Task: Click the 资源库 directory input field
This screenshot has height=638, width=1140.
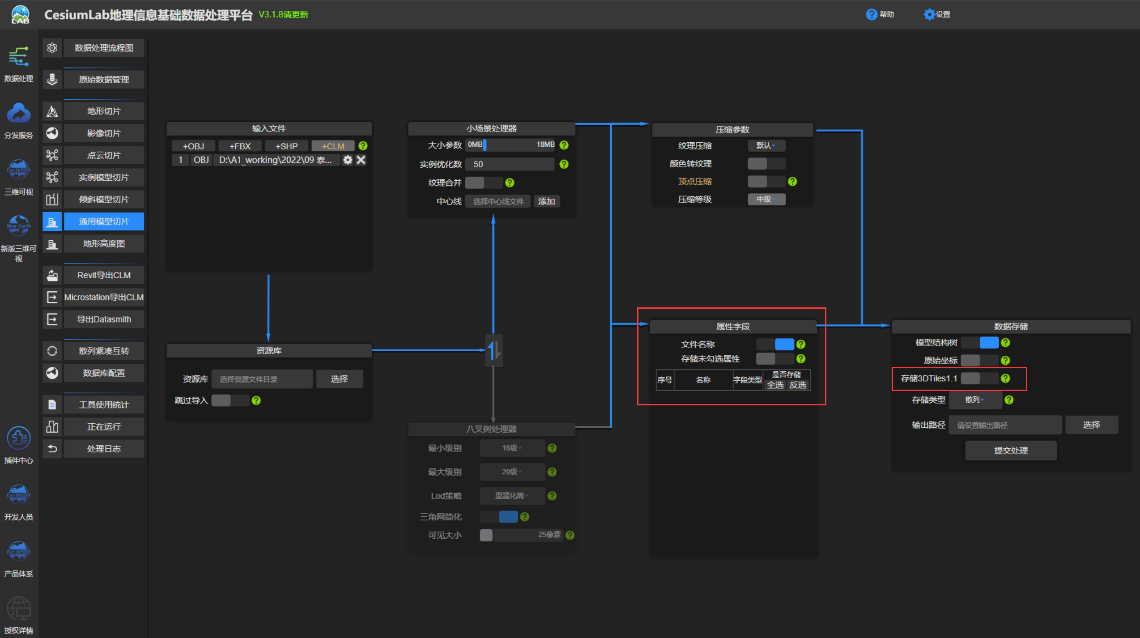Action: click(262, 379)
